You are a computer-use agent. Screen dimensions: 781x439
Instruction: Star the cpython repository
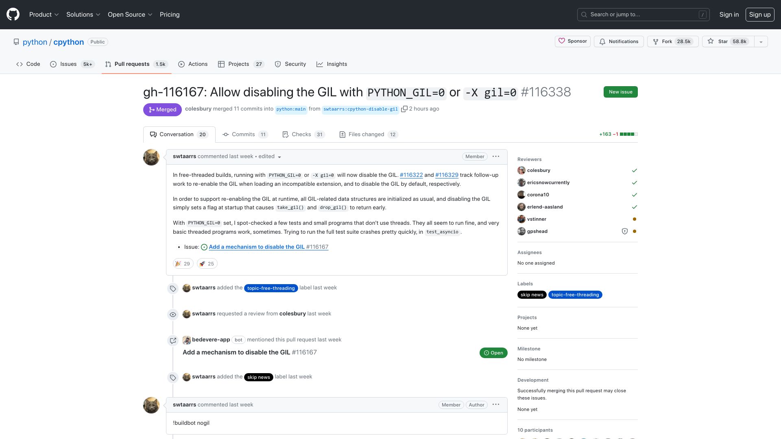[x=728, y=41]
